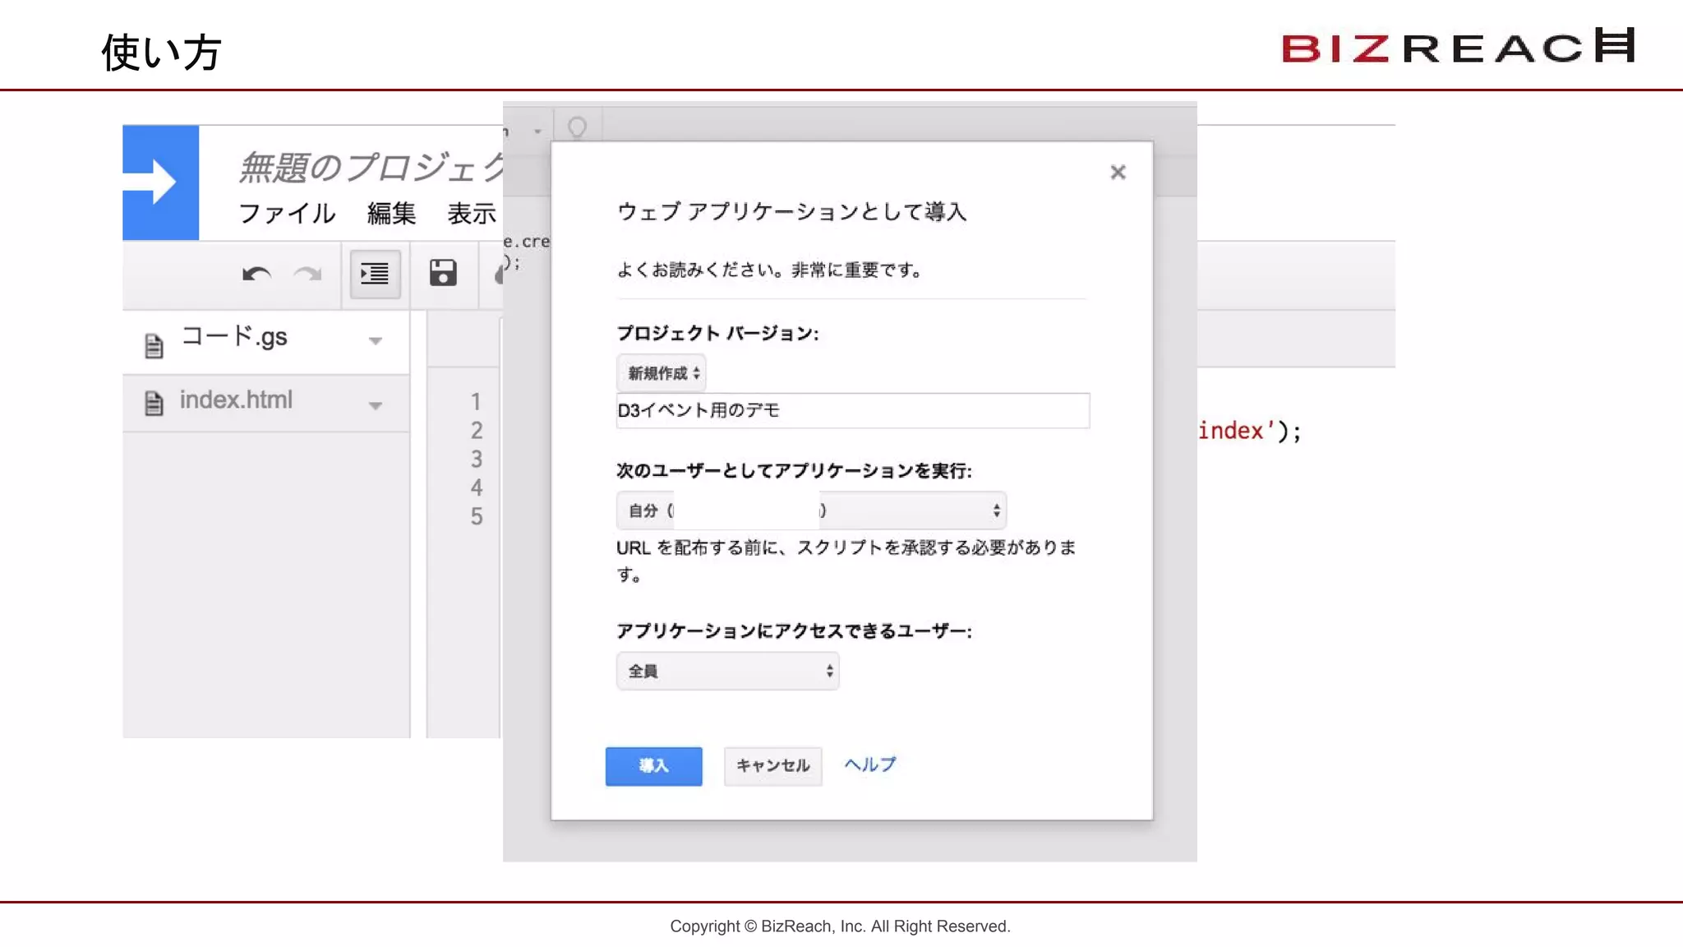
Task: Click the blue arrow Apps Script logo
Action: (x=160, y=182)
